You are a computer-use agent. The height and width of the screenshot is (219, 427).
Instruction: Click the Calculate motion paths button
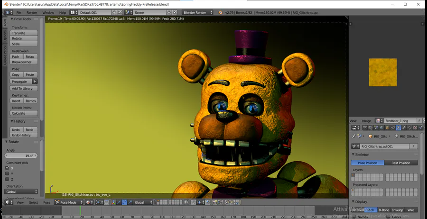click(x=24, y=113)
